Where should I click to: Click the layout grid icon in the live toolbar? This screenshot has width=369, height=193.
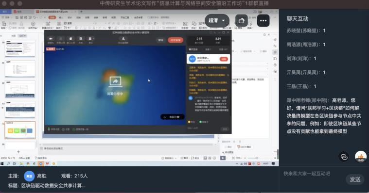[x=90, y=39]
